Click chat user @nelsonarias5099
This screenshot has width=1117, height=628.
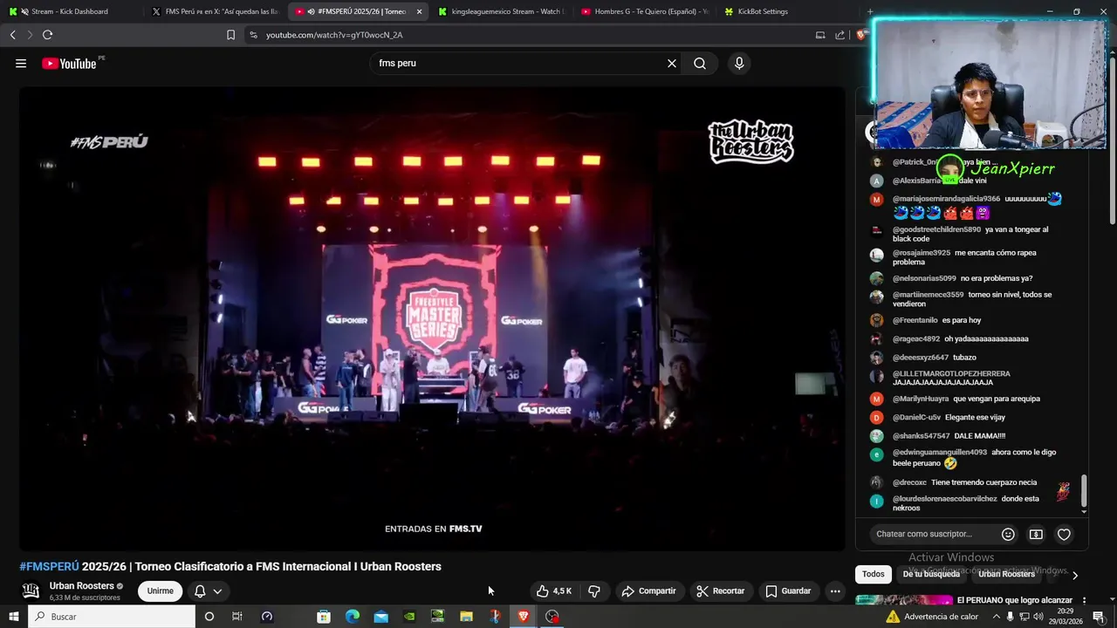pyautogui.click(x=924, y=279)
